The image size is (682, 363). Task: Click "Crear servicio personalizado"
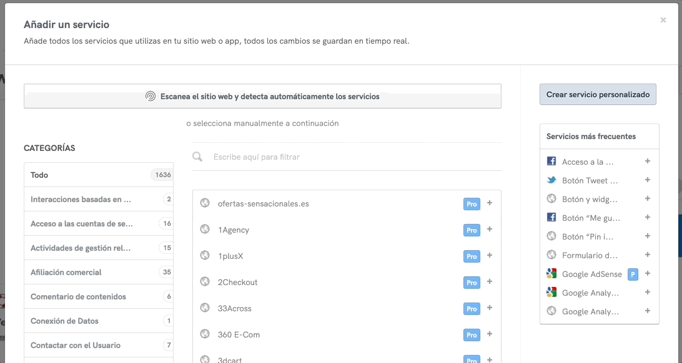click(597, 94)
